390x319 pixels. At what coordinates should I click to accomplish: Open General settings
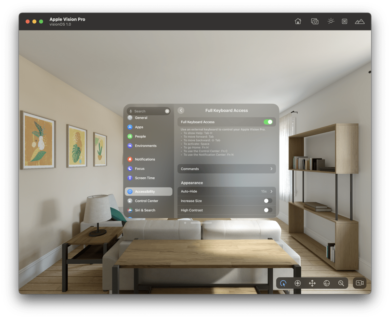click(149, 118)
